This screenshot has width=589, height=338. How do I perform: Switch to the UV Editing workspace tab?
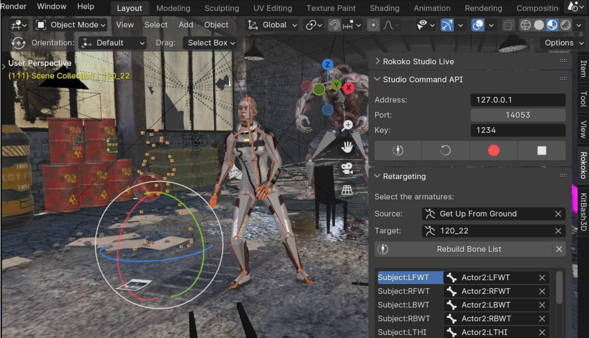272,8
